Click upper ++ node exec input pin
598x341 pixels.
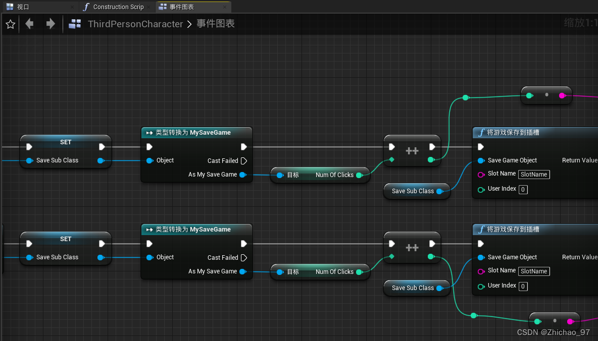[x=391, y=147]
